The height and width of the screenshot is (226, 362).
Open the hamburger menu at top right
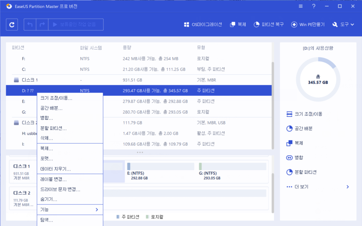(300, 6)
